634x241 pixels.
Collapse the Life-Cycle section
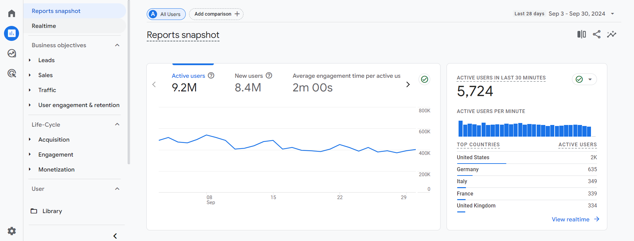[117, 124]
